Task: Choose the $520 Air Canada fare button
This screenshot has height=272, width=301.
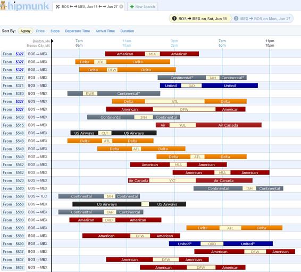Action: (13, 180)
